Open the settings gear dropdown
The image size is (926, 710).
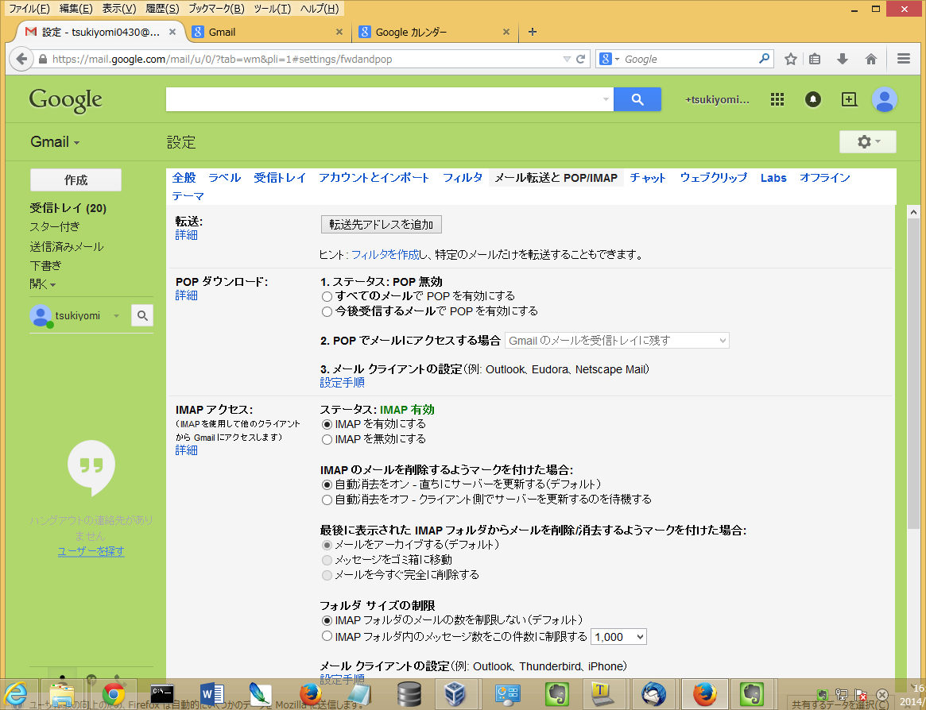pos(867,141)
